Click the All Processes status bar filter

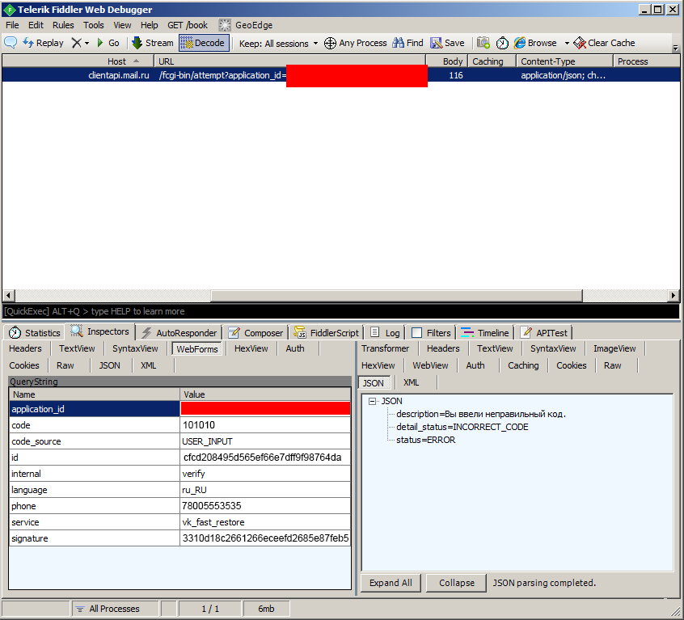114,609
